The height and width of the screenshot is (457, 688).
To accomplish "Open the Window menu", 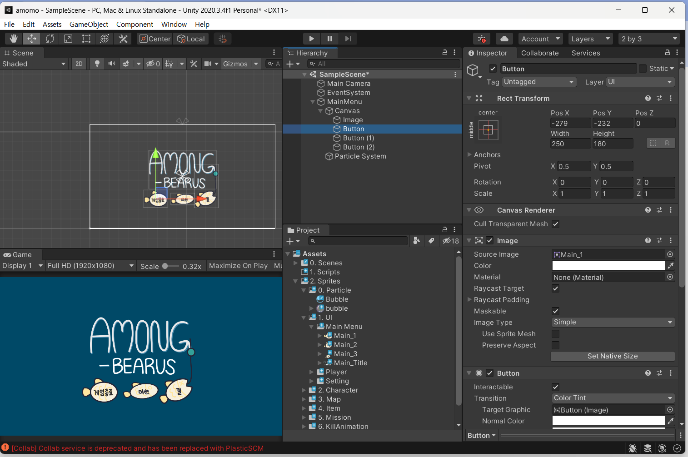I will (174, 25).
